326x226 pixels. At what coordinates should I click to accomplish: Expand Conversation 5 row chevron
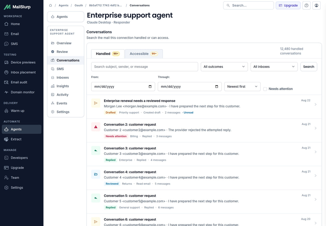coord(315,199)
